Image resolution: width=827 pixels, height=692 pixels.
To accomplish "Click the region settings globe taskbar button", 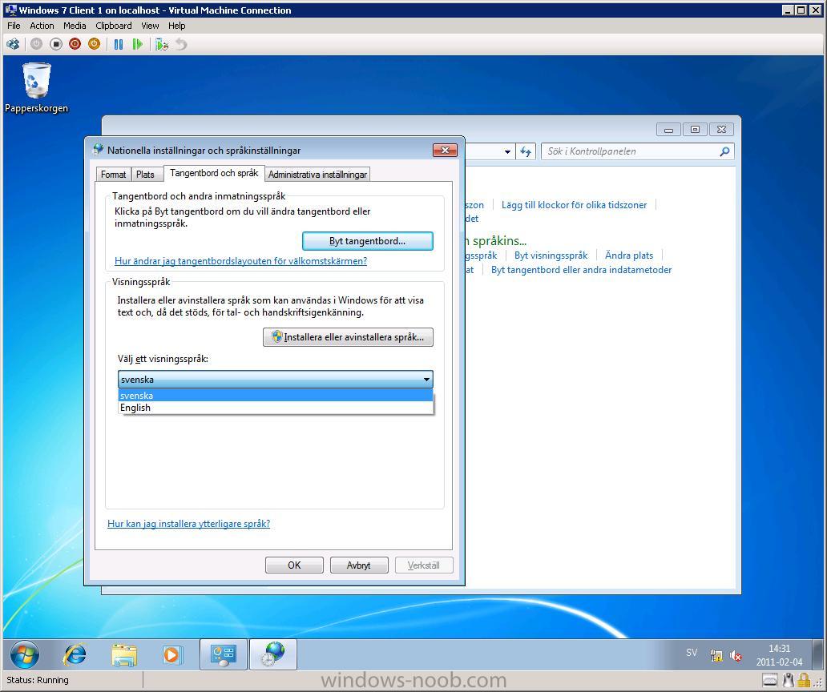I will 273,654.
